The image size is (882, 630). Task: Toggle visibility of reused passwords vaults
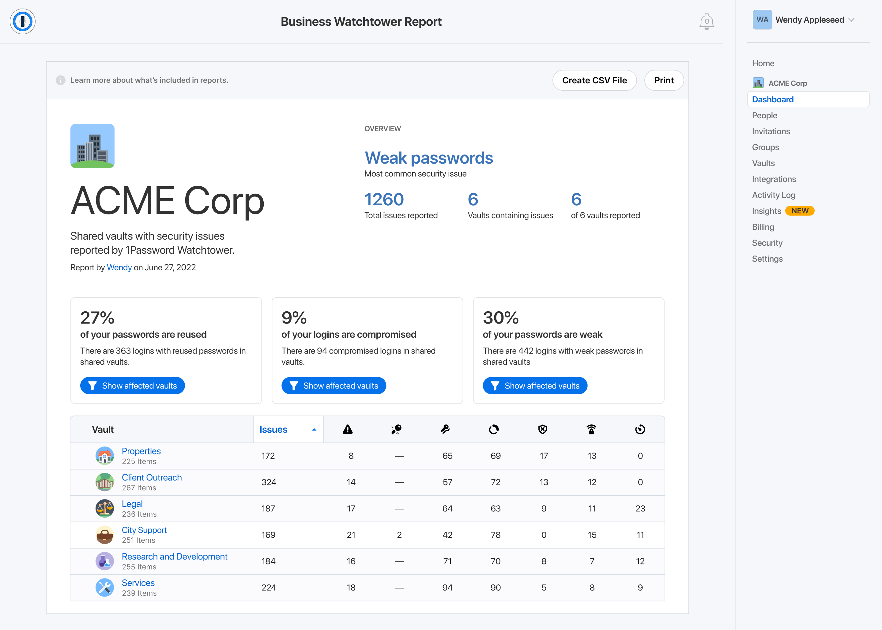132,385
